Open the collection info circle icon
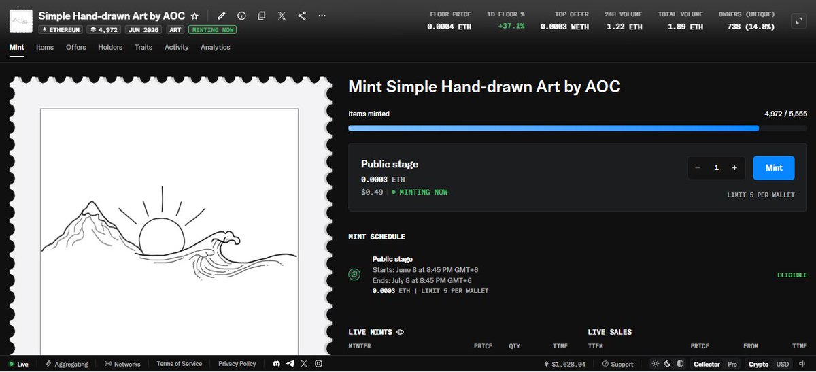This screenshot has height=372, width=816. point(241,16)
